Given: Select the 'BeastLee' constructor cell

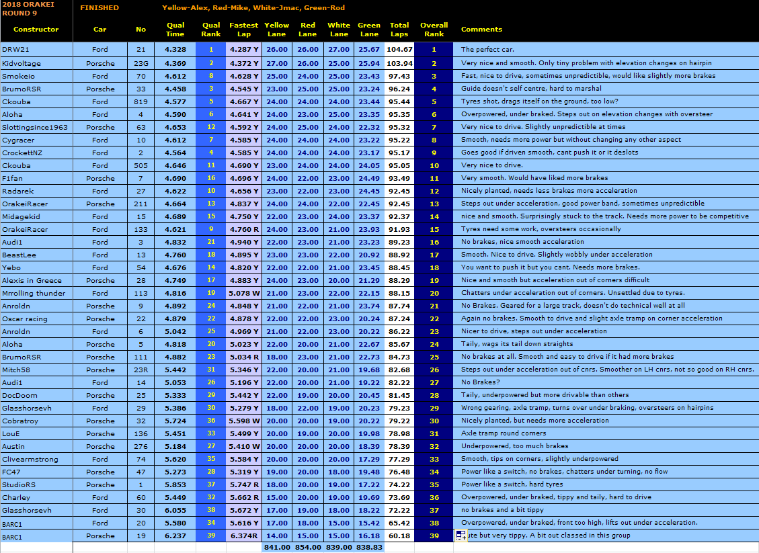Looking at the screenshot, I should 37,255.
